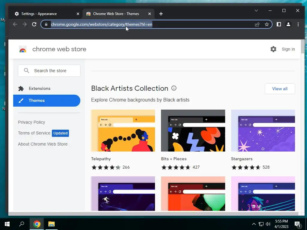Click the Telepathy theme title
The image size is (307, 230).
click(101, 159)
